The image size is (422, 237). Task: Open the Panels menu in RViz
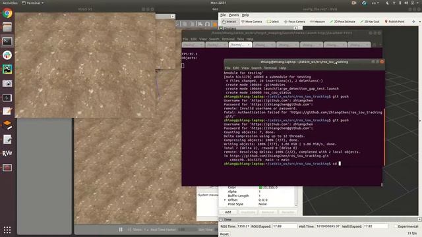[233, 15]
